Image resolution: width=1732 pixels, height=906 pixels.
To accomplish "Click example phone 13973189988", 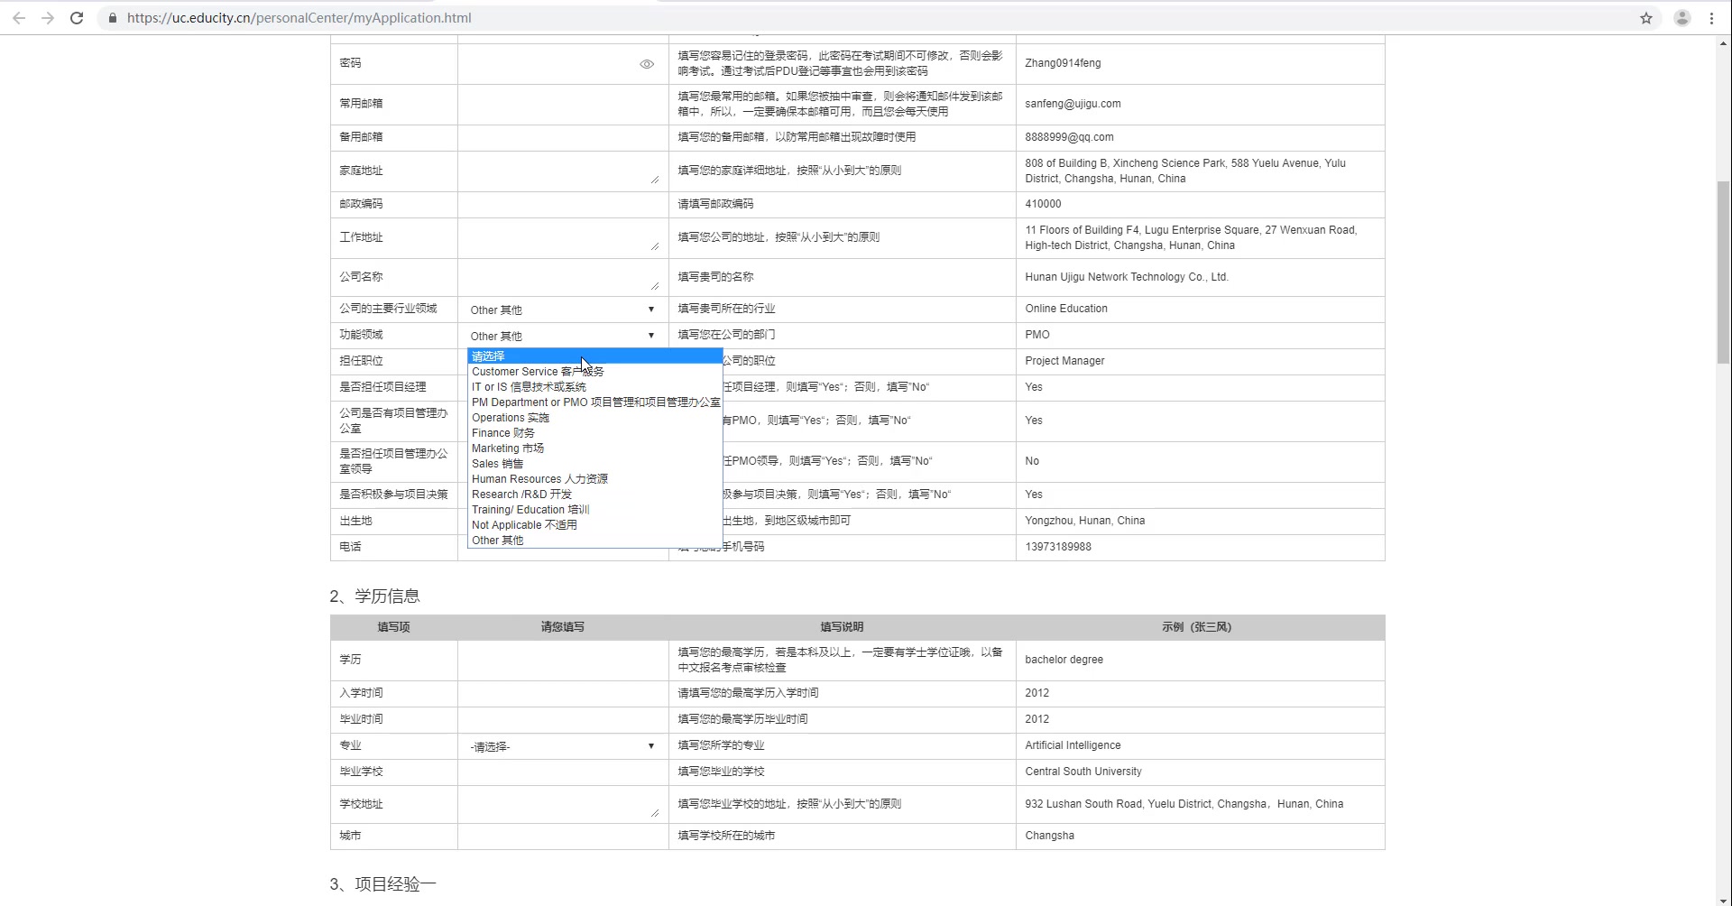I will pyautogui.click(x=1058, y=547).
